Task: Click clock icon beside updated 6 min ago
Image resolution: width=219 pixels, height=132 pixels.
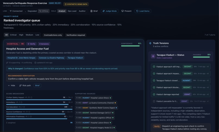Action: (x=35, y=63)
